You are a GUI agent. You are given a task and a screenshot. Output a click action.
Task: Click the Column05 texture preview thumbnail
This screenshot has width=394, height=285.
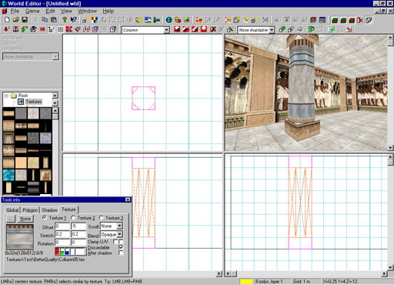pos(20,237)
